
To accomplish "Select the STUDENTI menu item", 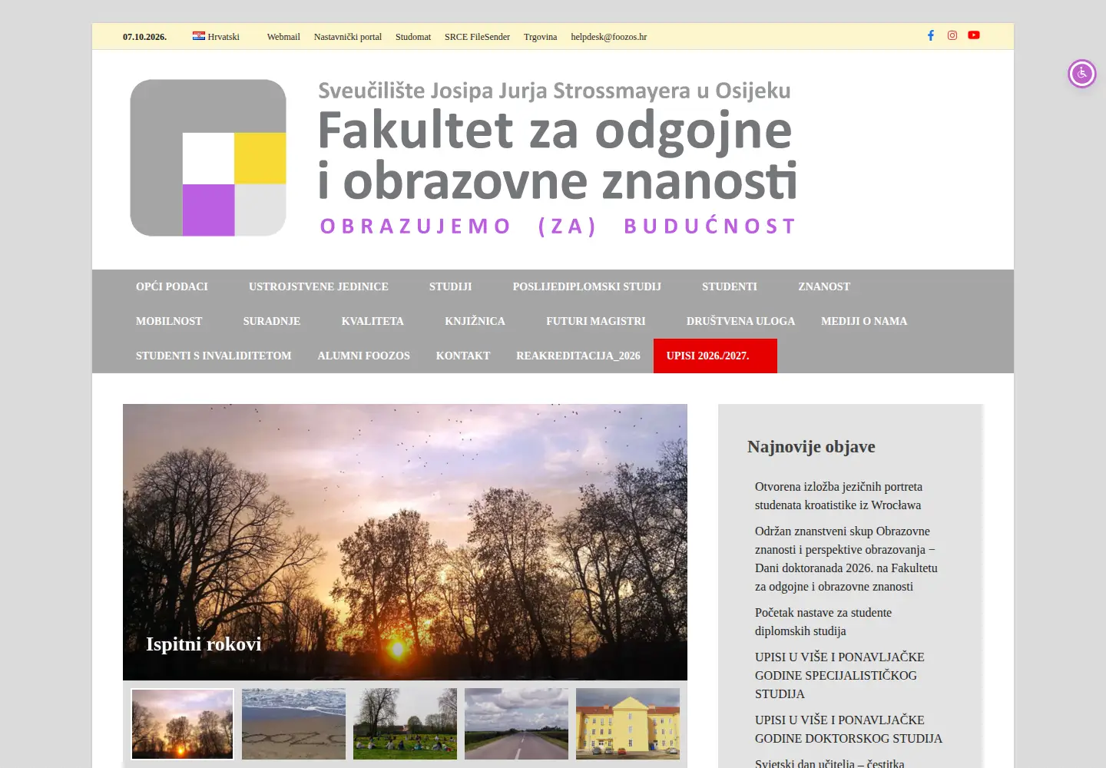I will coord(730,286).
